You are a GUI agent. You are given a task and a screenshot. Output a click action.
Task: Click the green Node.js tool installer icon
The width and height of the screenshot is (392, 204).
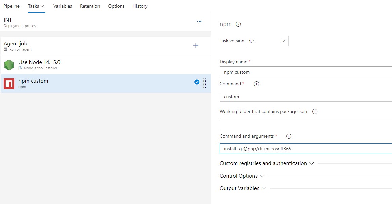(x=9, y=65)
